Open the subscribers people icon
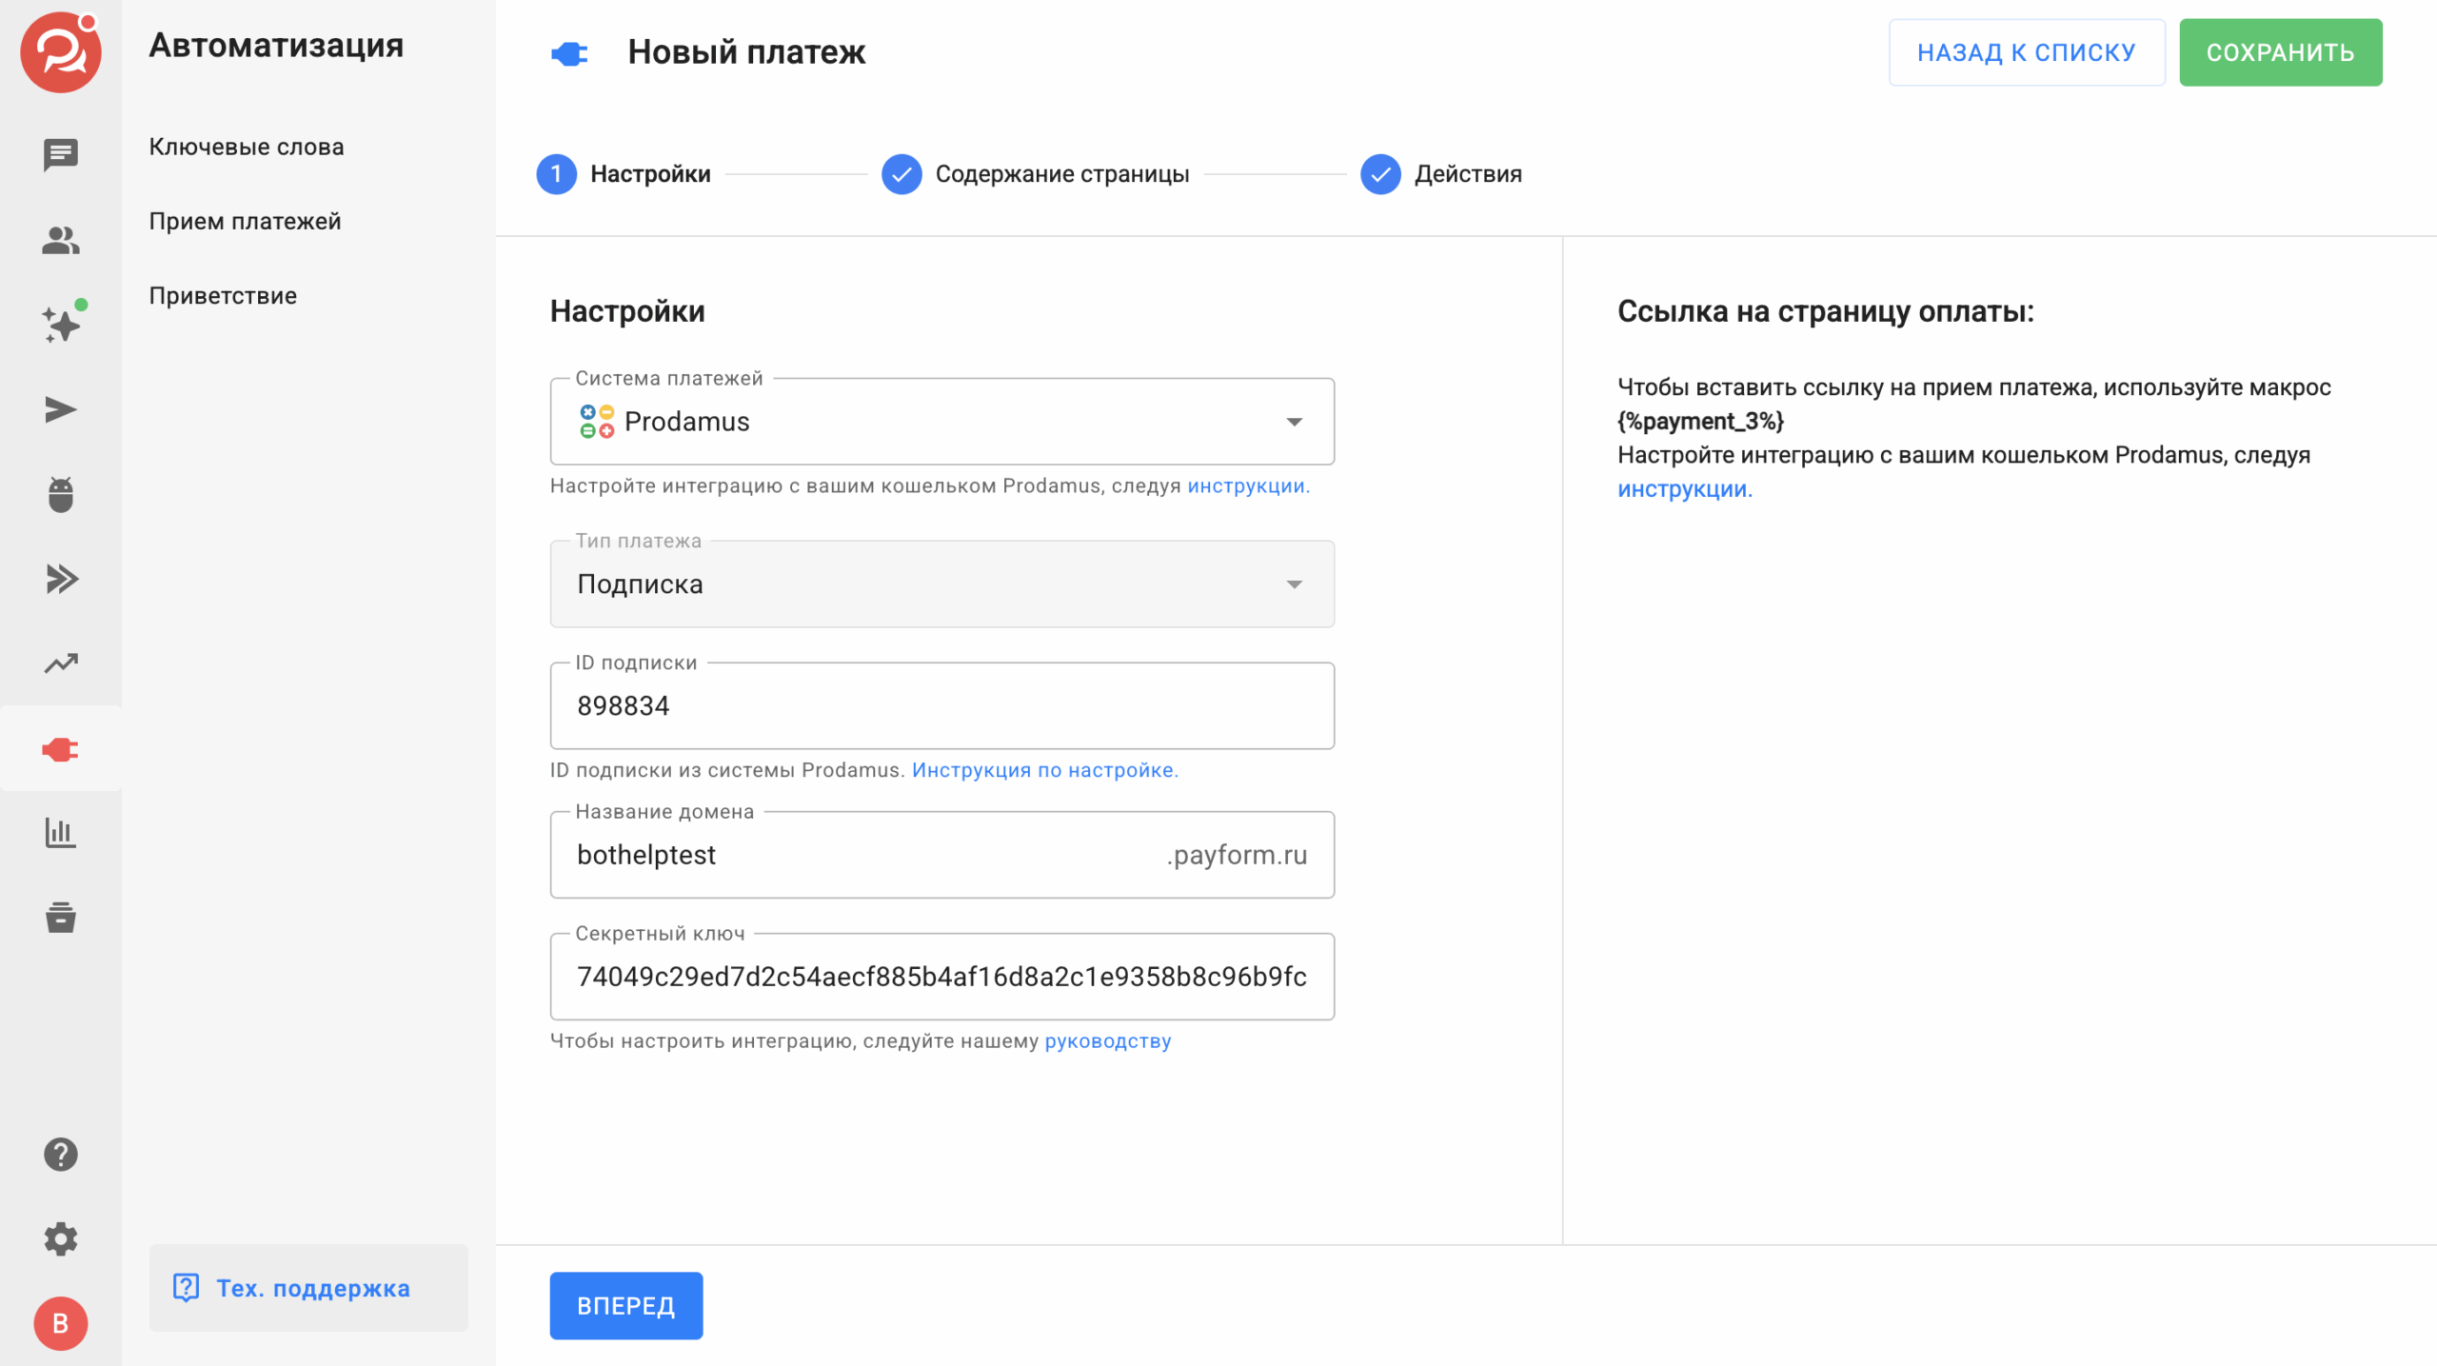2437x1366 pixels. 60,240
